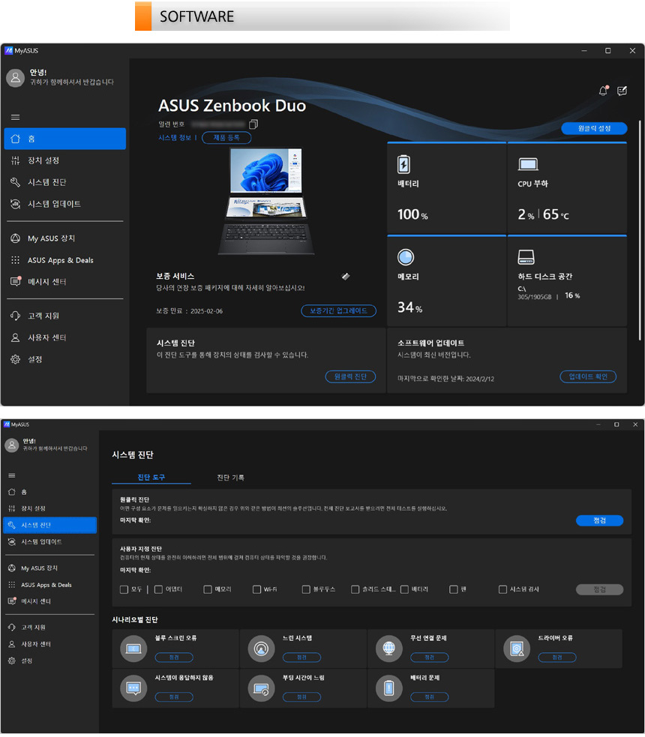Switch to the 진단 기록 tab
The height and width of the screenshot is (737, 645).
[x=230, y=478]
